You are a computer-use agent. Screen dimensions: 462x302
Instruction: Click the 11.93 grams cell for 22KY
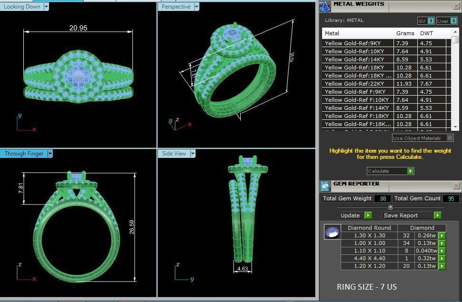click(405, 84)
